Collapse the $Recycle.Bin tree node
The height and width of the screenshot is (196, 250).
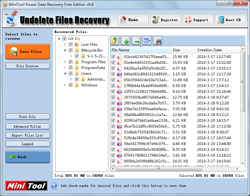click(65, 50)
